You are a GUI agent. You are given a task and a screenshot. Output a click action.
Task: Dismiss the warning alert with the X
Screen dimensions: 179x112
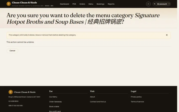(167, 35)
